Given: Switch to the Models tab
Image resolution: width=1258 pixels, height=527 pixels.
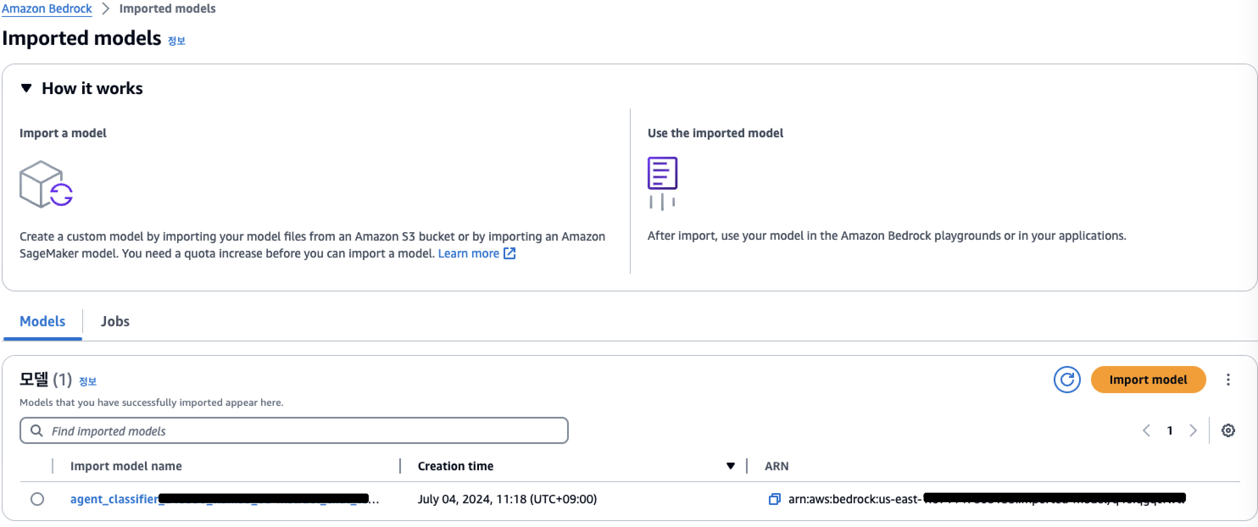Looking at the screenshot, I should click(42, 321).
